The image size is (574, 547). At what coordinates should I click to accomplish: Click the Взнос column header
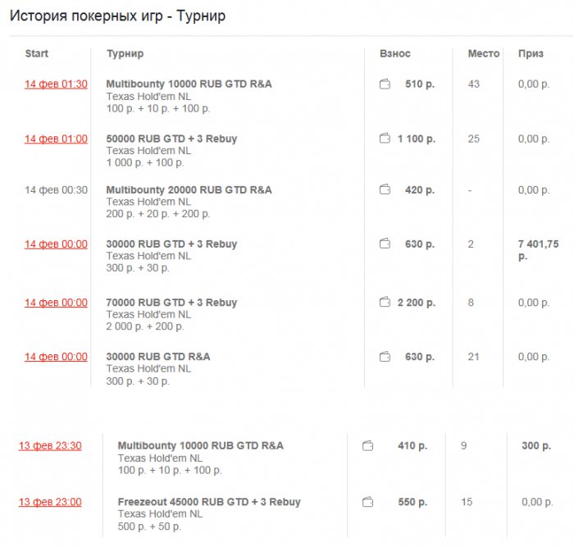[395, 54]
